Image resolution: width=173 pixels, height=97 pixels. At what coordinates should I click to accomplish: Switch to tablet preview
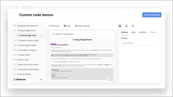[126, 26]
